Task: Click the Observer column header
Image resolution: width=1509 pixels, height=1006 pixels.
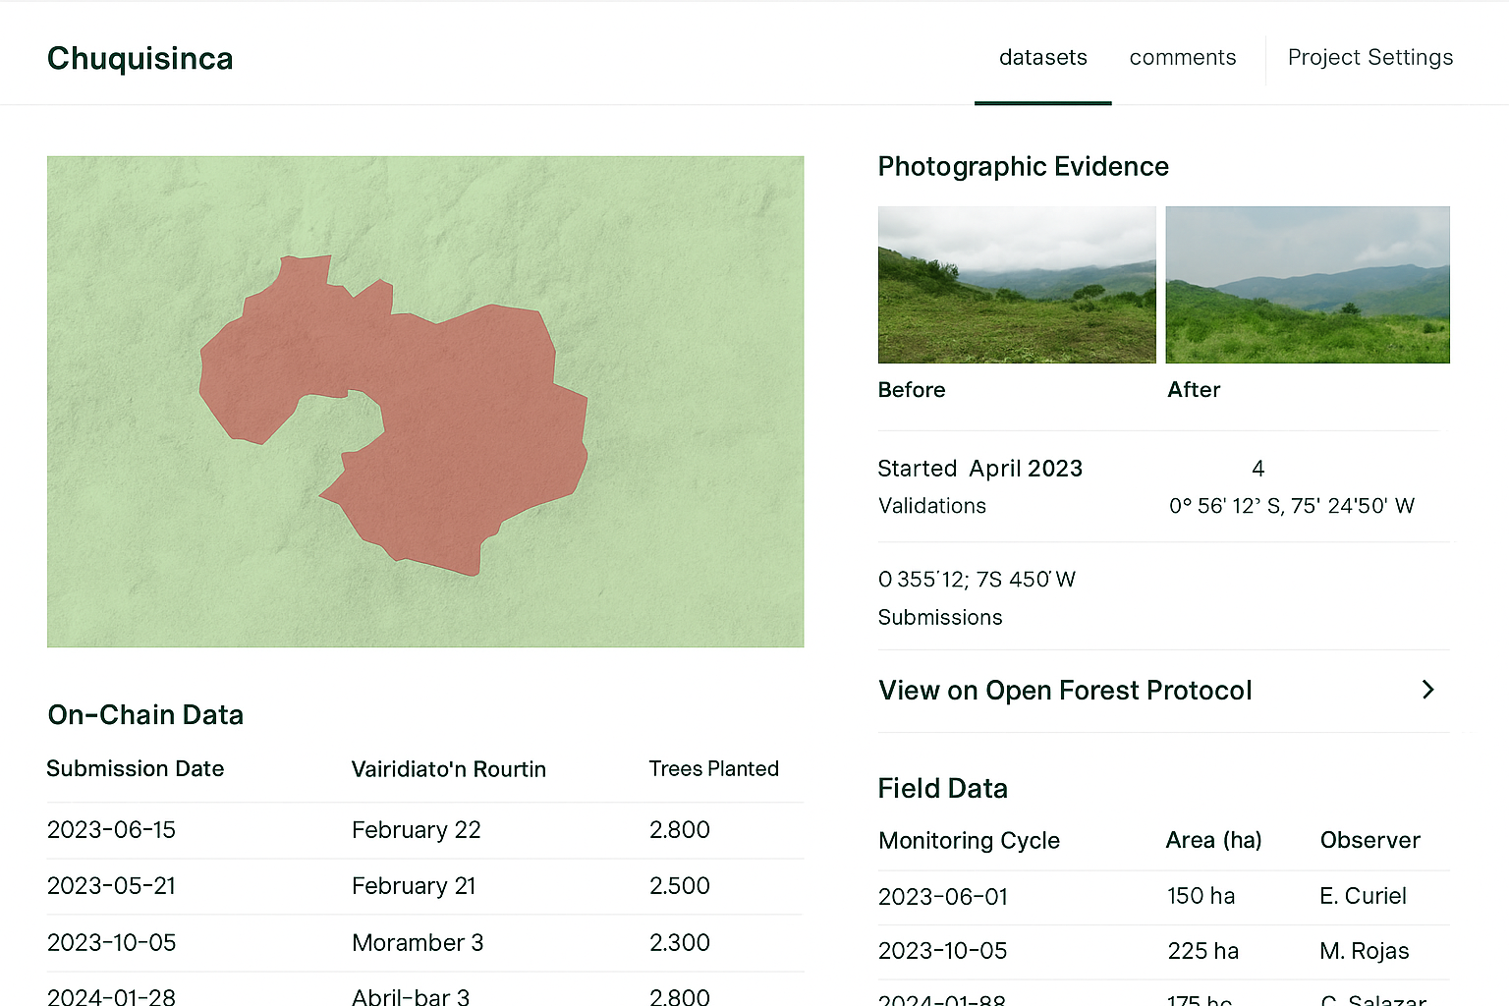Action: click(1369, 841)
